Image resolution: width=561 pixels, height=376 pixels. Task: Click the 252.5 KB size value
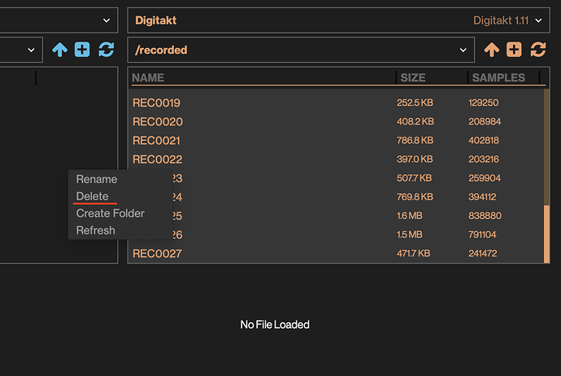click(415, 103)
